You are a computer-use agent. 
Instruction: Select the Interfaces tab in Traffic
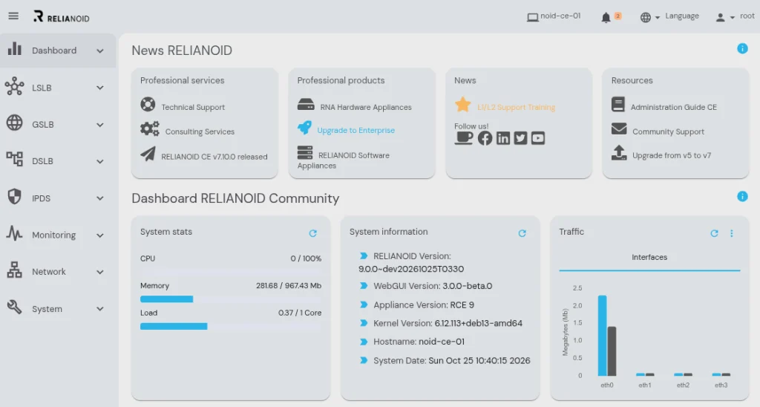point(649,257)
